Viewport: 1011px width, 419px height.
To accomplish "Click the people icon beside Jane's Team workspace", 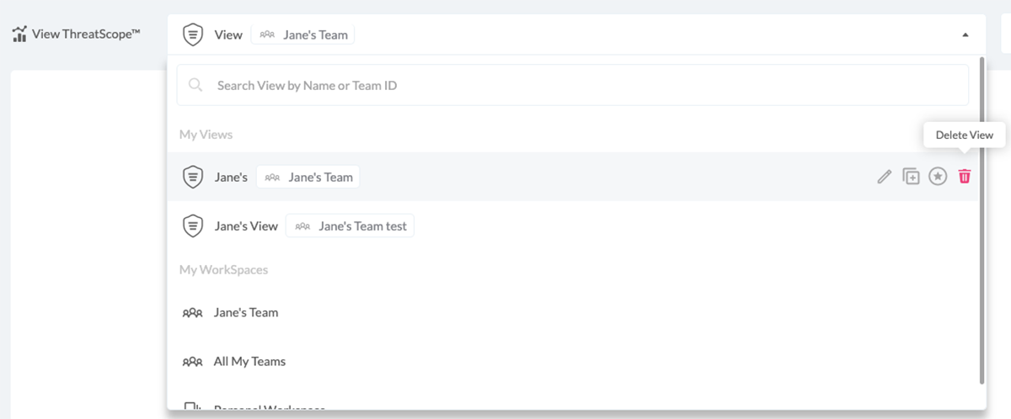I will click(x=192, y=313).
